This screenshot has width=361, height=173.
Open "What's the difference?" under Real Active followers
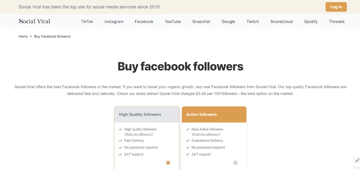click(206, 134)
